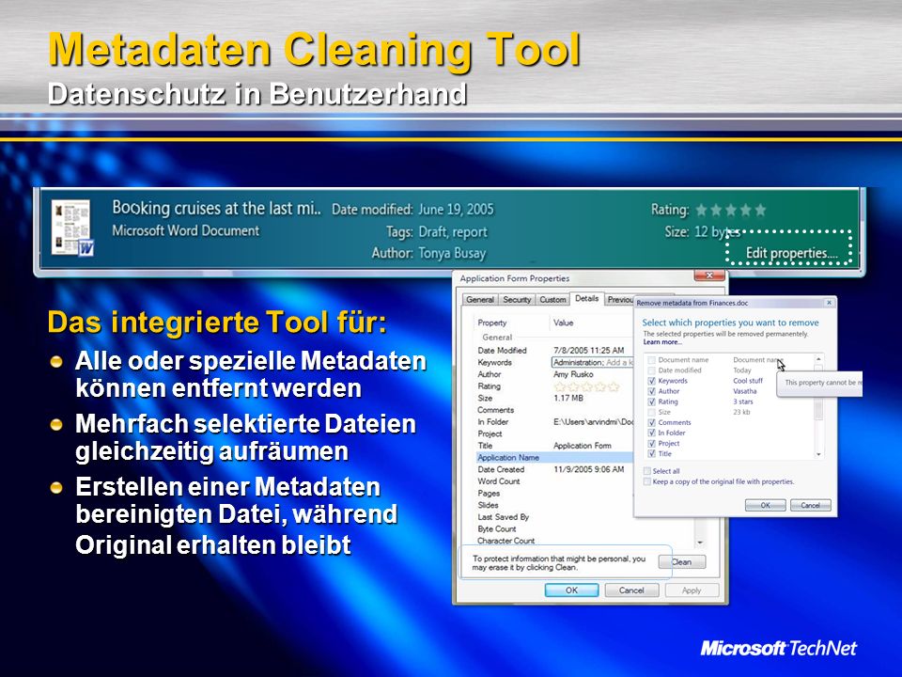Click the first star of Rating in Details
The height and width of the screenshot is (677, 902).
(558, 386)
